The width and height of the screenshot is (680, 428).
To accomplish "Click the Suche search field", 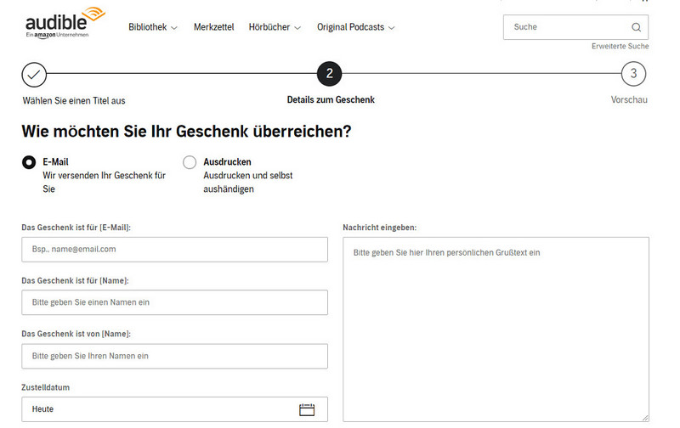I will (576, 27).
